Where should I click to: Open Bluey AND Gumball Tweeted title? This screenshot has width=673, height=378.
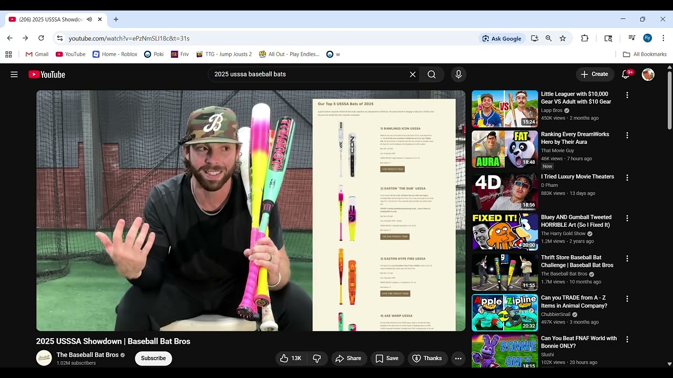click(x=576, y=221)
